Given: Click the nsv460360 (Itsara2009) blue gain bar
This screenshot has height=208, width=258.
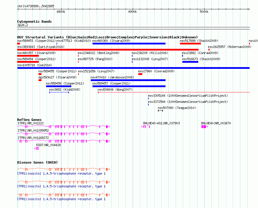Looking at the screenshot, I should tap(129, 44).
